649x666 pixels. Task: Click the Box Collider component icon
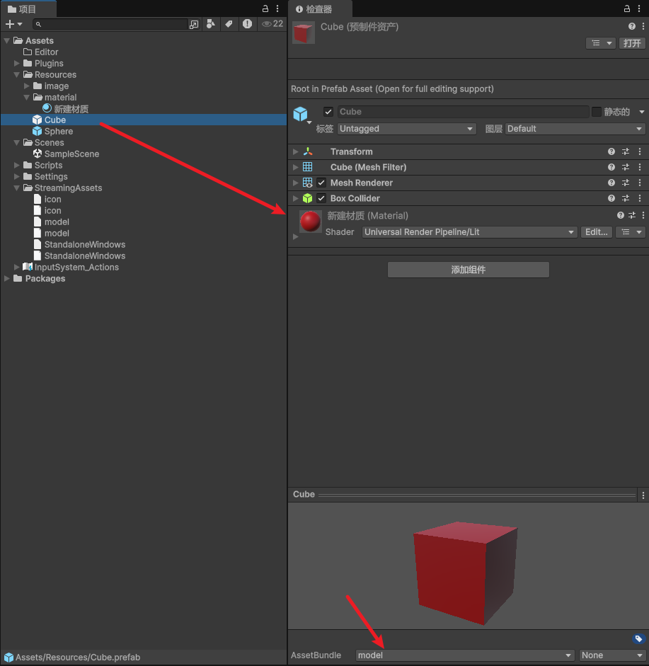(x=308, y=198)
